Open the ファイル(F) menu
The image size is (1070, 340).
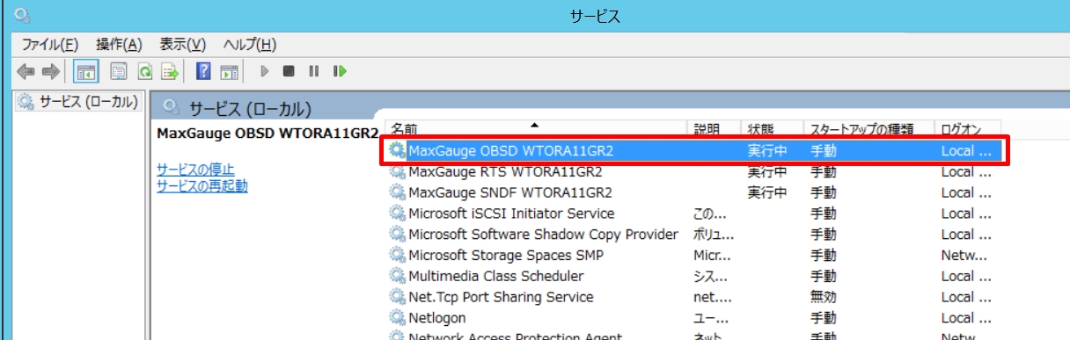49,45
